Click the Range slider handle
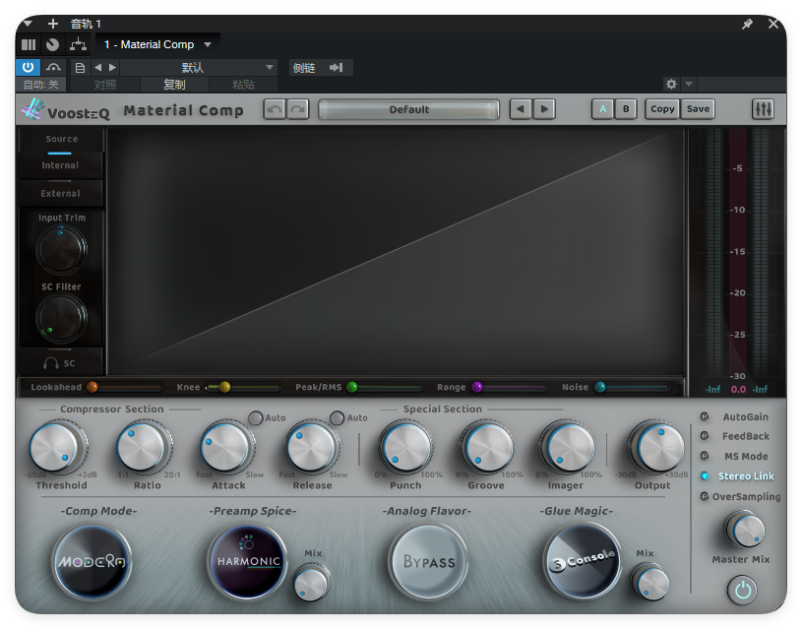 click(476, 387)
